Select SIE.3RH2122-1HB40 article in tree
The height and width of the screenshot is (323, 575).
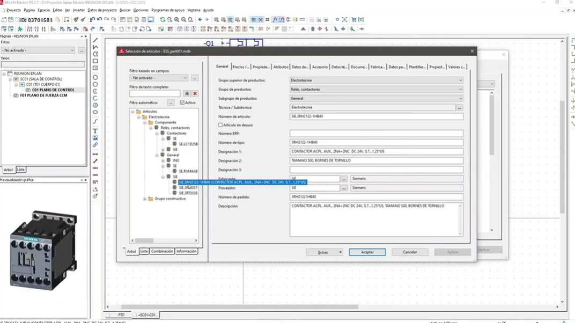point(242,182)
